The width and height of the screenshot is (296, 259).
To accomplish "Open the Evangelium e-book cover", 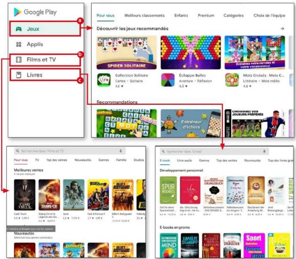I will coord(232,245).
